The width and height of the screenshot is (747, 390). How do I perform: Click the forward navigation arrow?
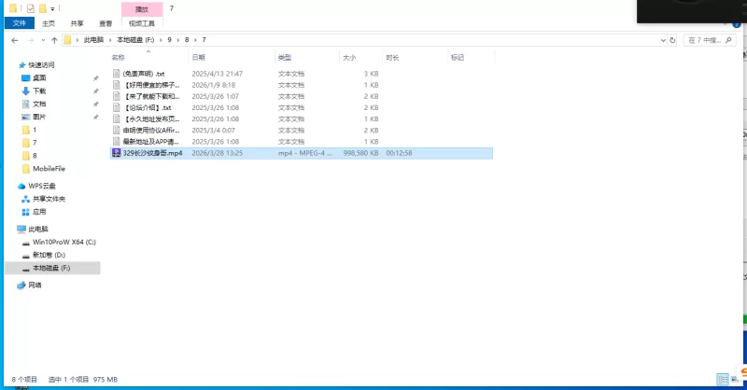(31, 40)
